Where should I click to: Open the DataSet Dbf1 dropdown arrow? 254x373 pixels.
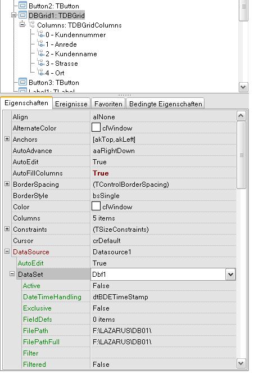pyautogui.click(x=230, y=275)
